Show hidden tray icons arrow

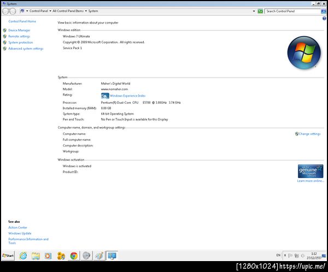pyautogui.click(x=285, y=256)
